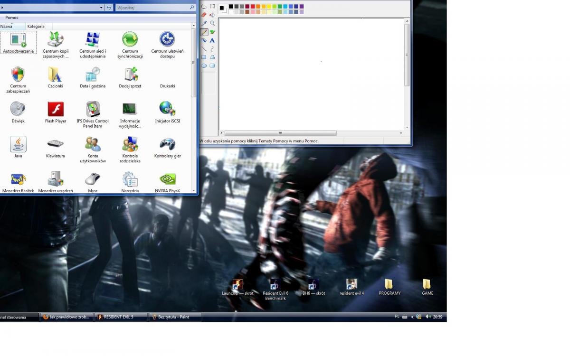Choose the straight Line tool in Paint

204,49
